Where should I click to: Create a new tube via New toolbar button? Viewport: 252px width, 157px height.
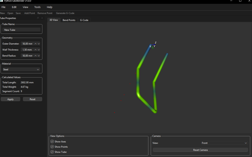point(3,13)
